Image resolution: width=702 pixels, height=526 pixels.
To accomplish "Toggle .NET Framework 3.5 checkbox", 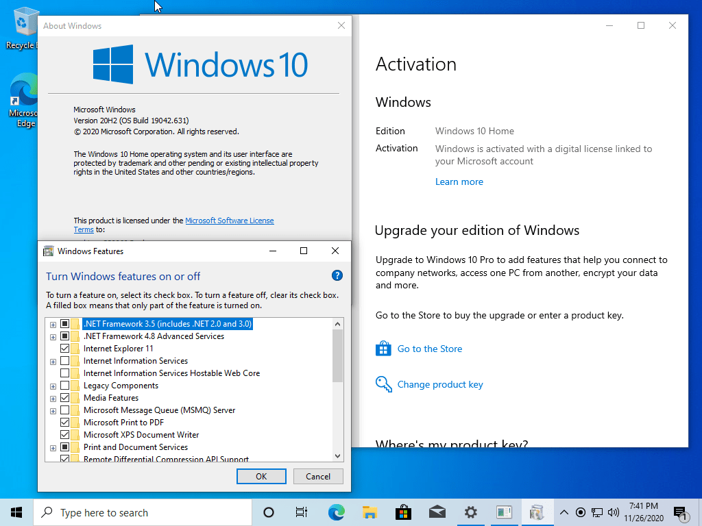I will click(x=65, y=324).
